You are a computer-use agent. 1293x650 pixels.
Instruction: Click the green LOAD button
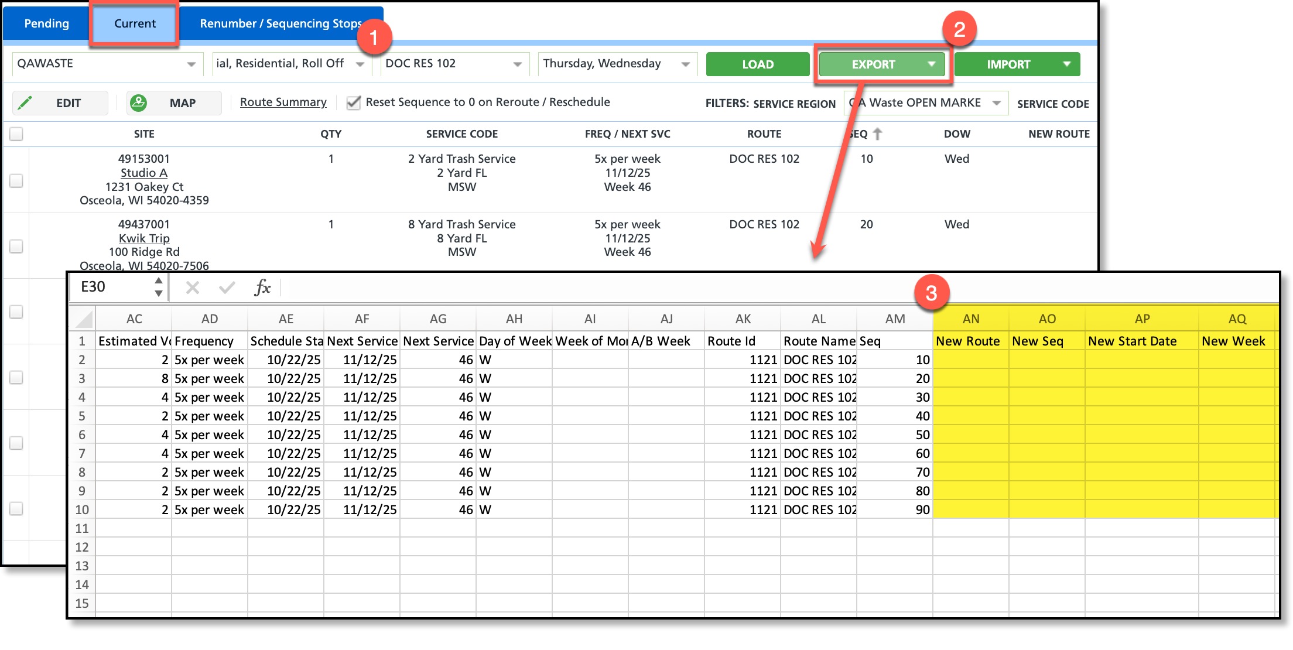tap(757, 64)
